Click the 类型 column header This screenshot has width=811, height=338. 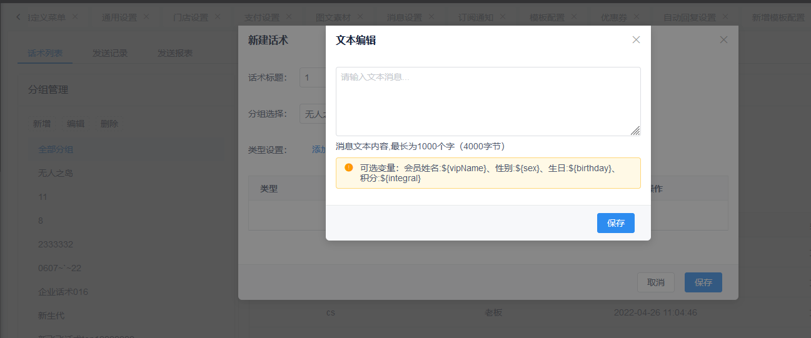pos(269,188)
